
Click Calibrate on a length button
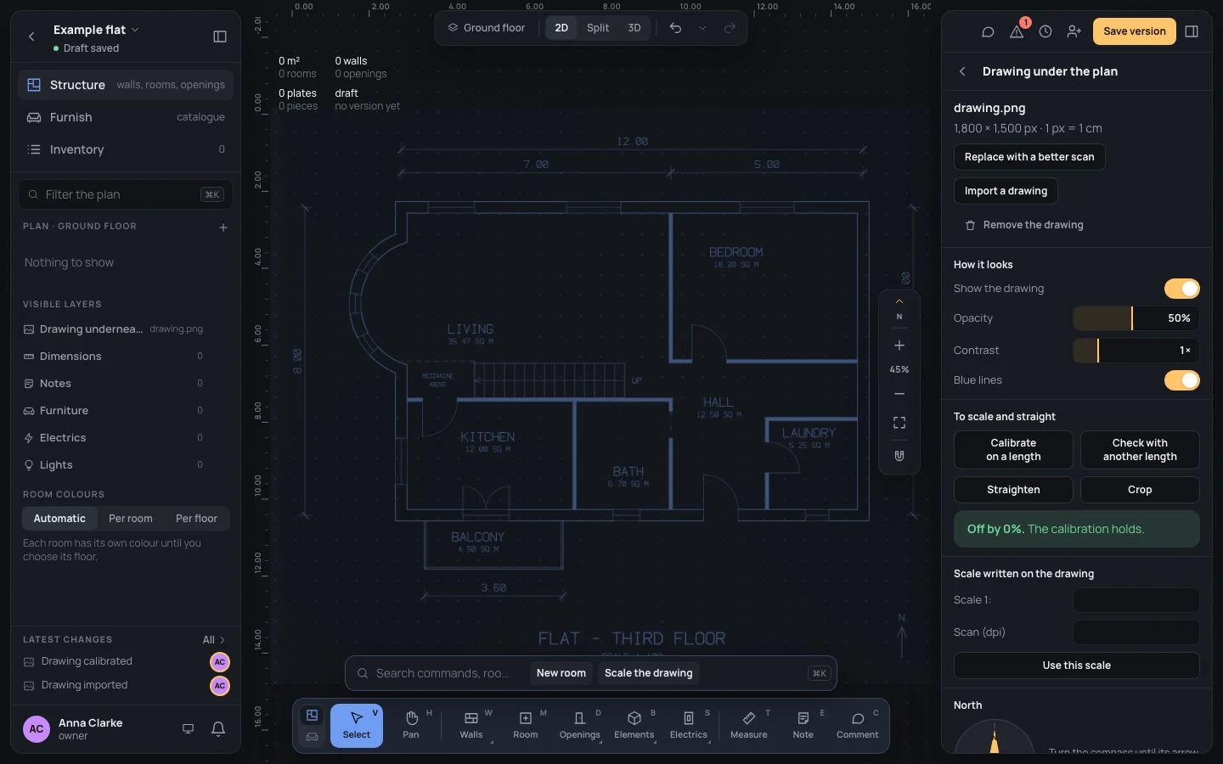coord(1013,450)
